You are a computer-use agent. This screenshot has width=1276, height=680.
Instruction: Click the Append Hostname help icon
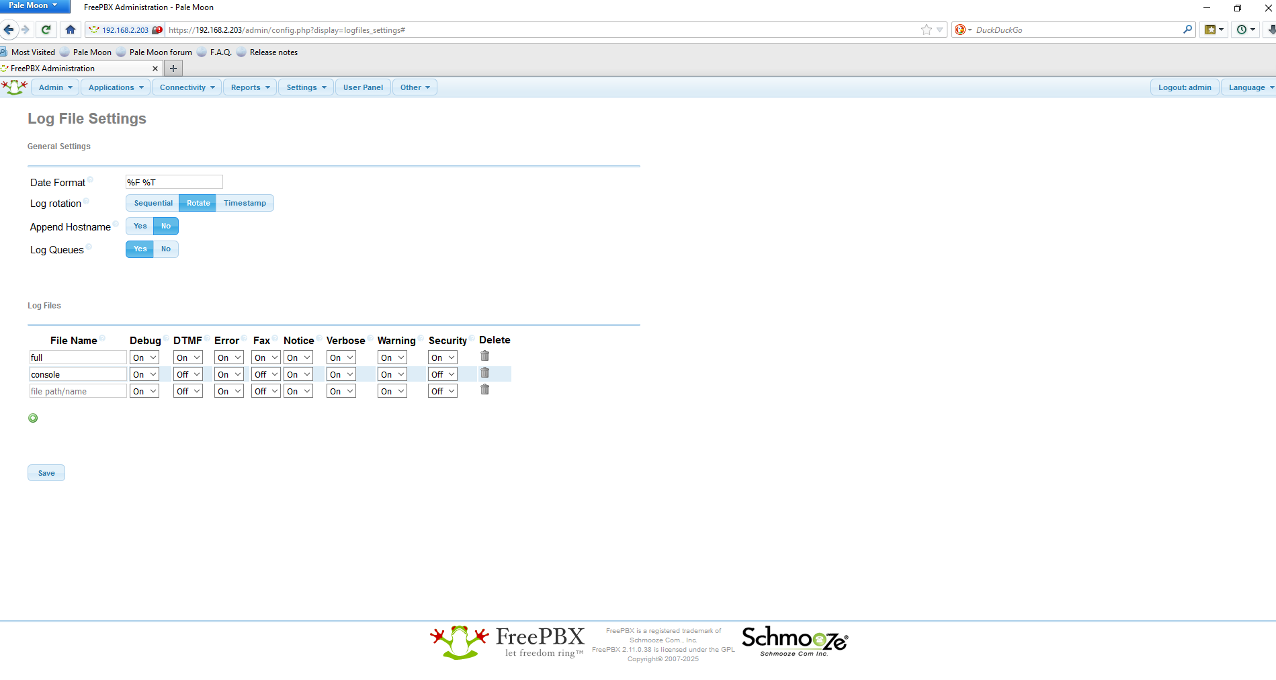pos(116,224)
